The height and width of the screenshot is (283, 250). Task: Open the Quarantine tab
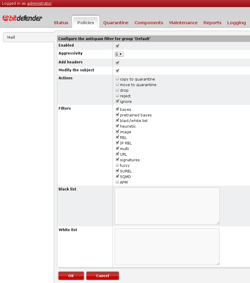[x=116, y=23]
